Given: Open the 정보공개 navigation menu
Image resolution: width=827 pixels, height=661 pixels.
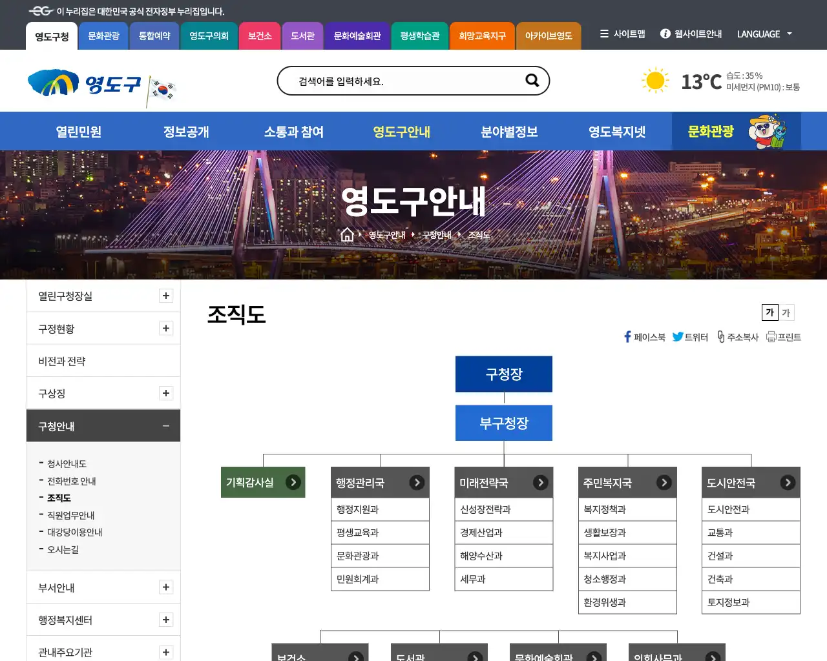Looking at the screenshot, I should tap(185, 131).
